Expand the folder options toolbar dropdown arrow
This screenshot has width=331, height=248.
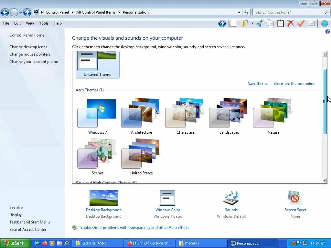252,23
